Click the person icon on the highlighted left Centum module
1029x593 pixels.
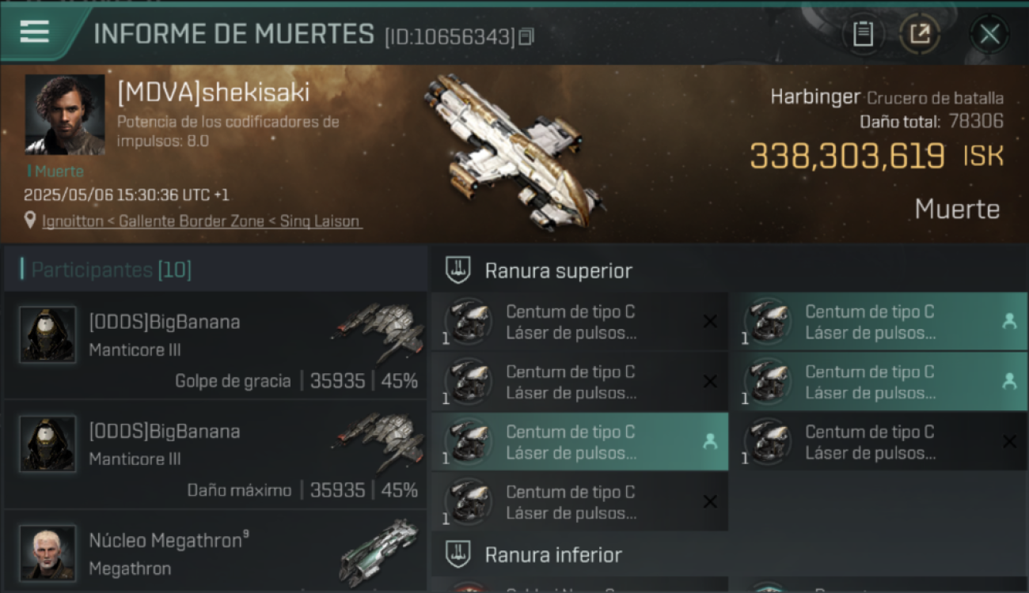coord(710,442)
